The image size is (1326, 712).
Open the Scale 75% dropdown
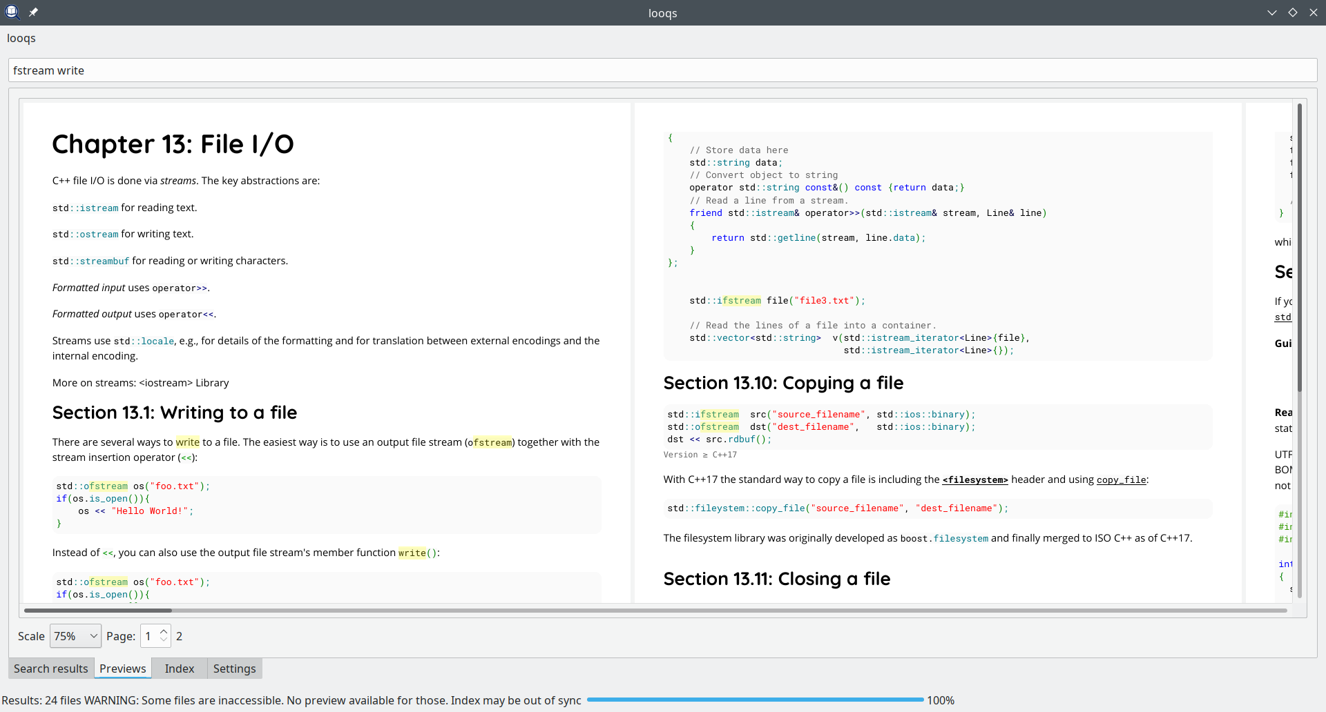click(76, 636)
